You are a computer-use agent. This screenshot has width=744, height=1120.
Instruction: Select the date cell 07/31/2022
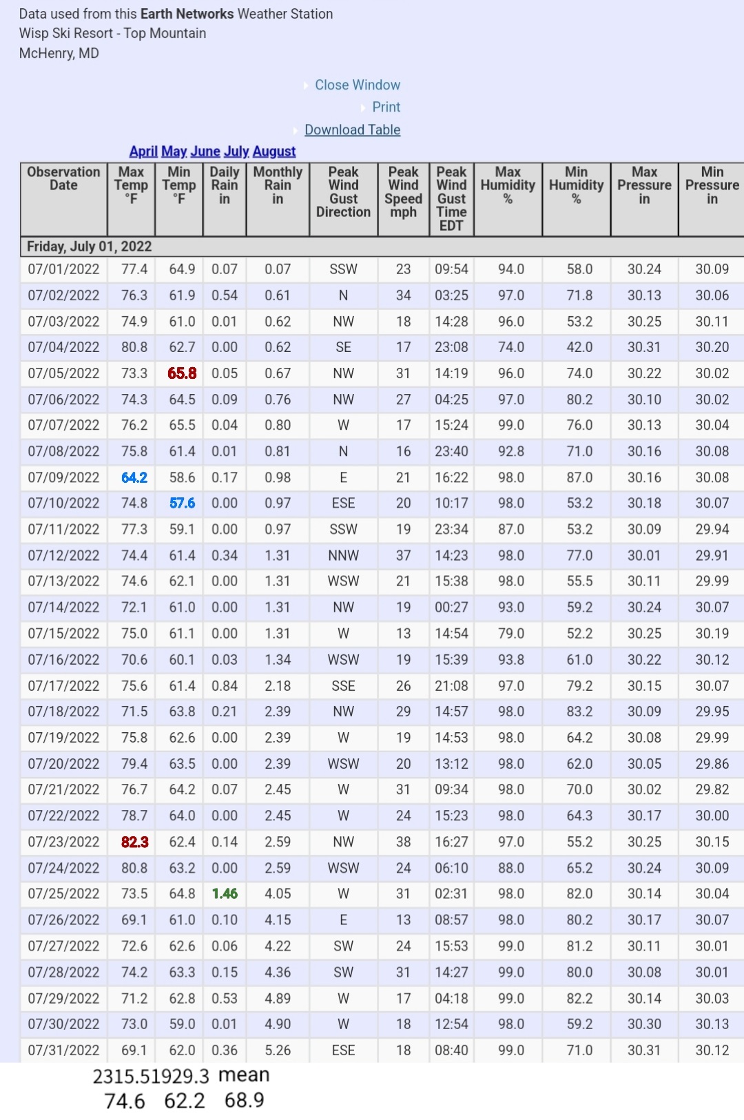pyautogui.click(x=63, y=1050)
